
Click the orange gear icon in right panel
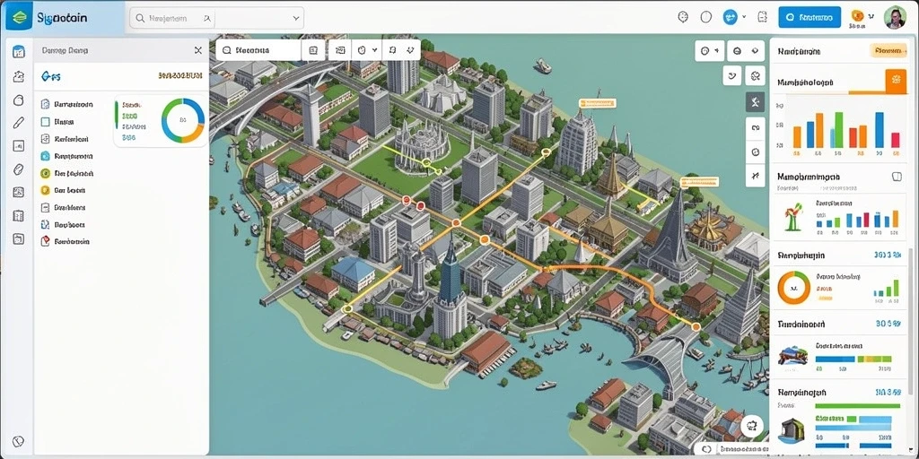[x=896, y=80]
